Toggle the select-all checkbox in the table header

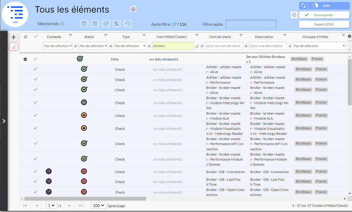click(26, 37)
